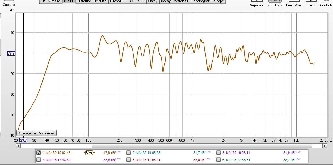Check measurement 4 Mär 18 17:48:52
The image size is (333, 165).
(39, 159)
